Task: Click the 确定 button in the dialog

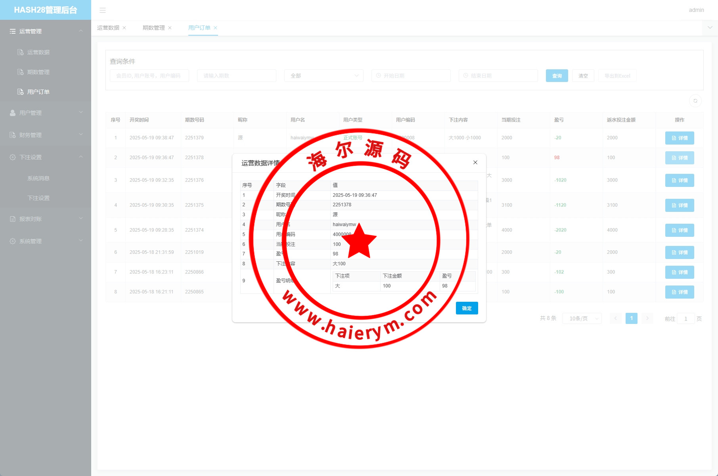Action: point(467,308)
